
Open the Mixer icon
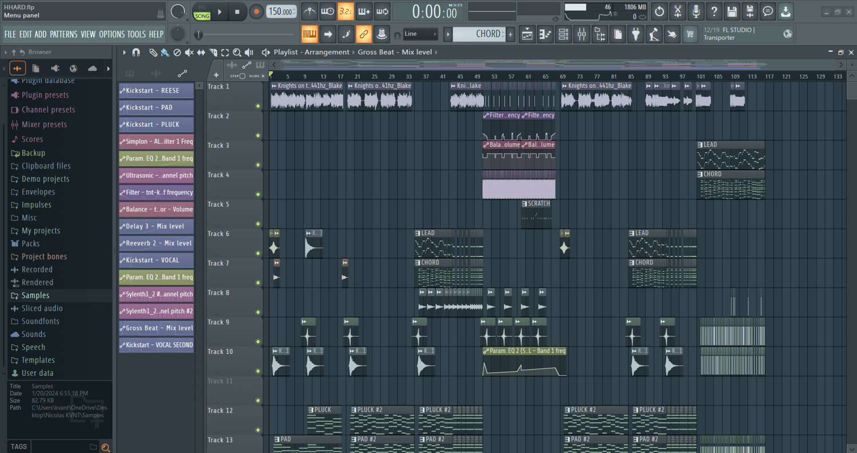pos(582,34)
